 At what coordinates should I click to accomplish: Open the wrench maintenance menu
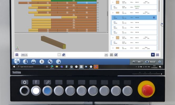pos(50,61)
